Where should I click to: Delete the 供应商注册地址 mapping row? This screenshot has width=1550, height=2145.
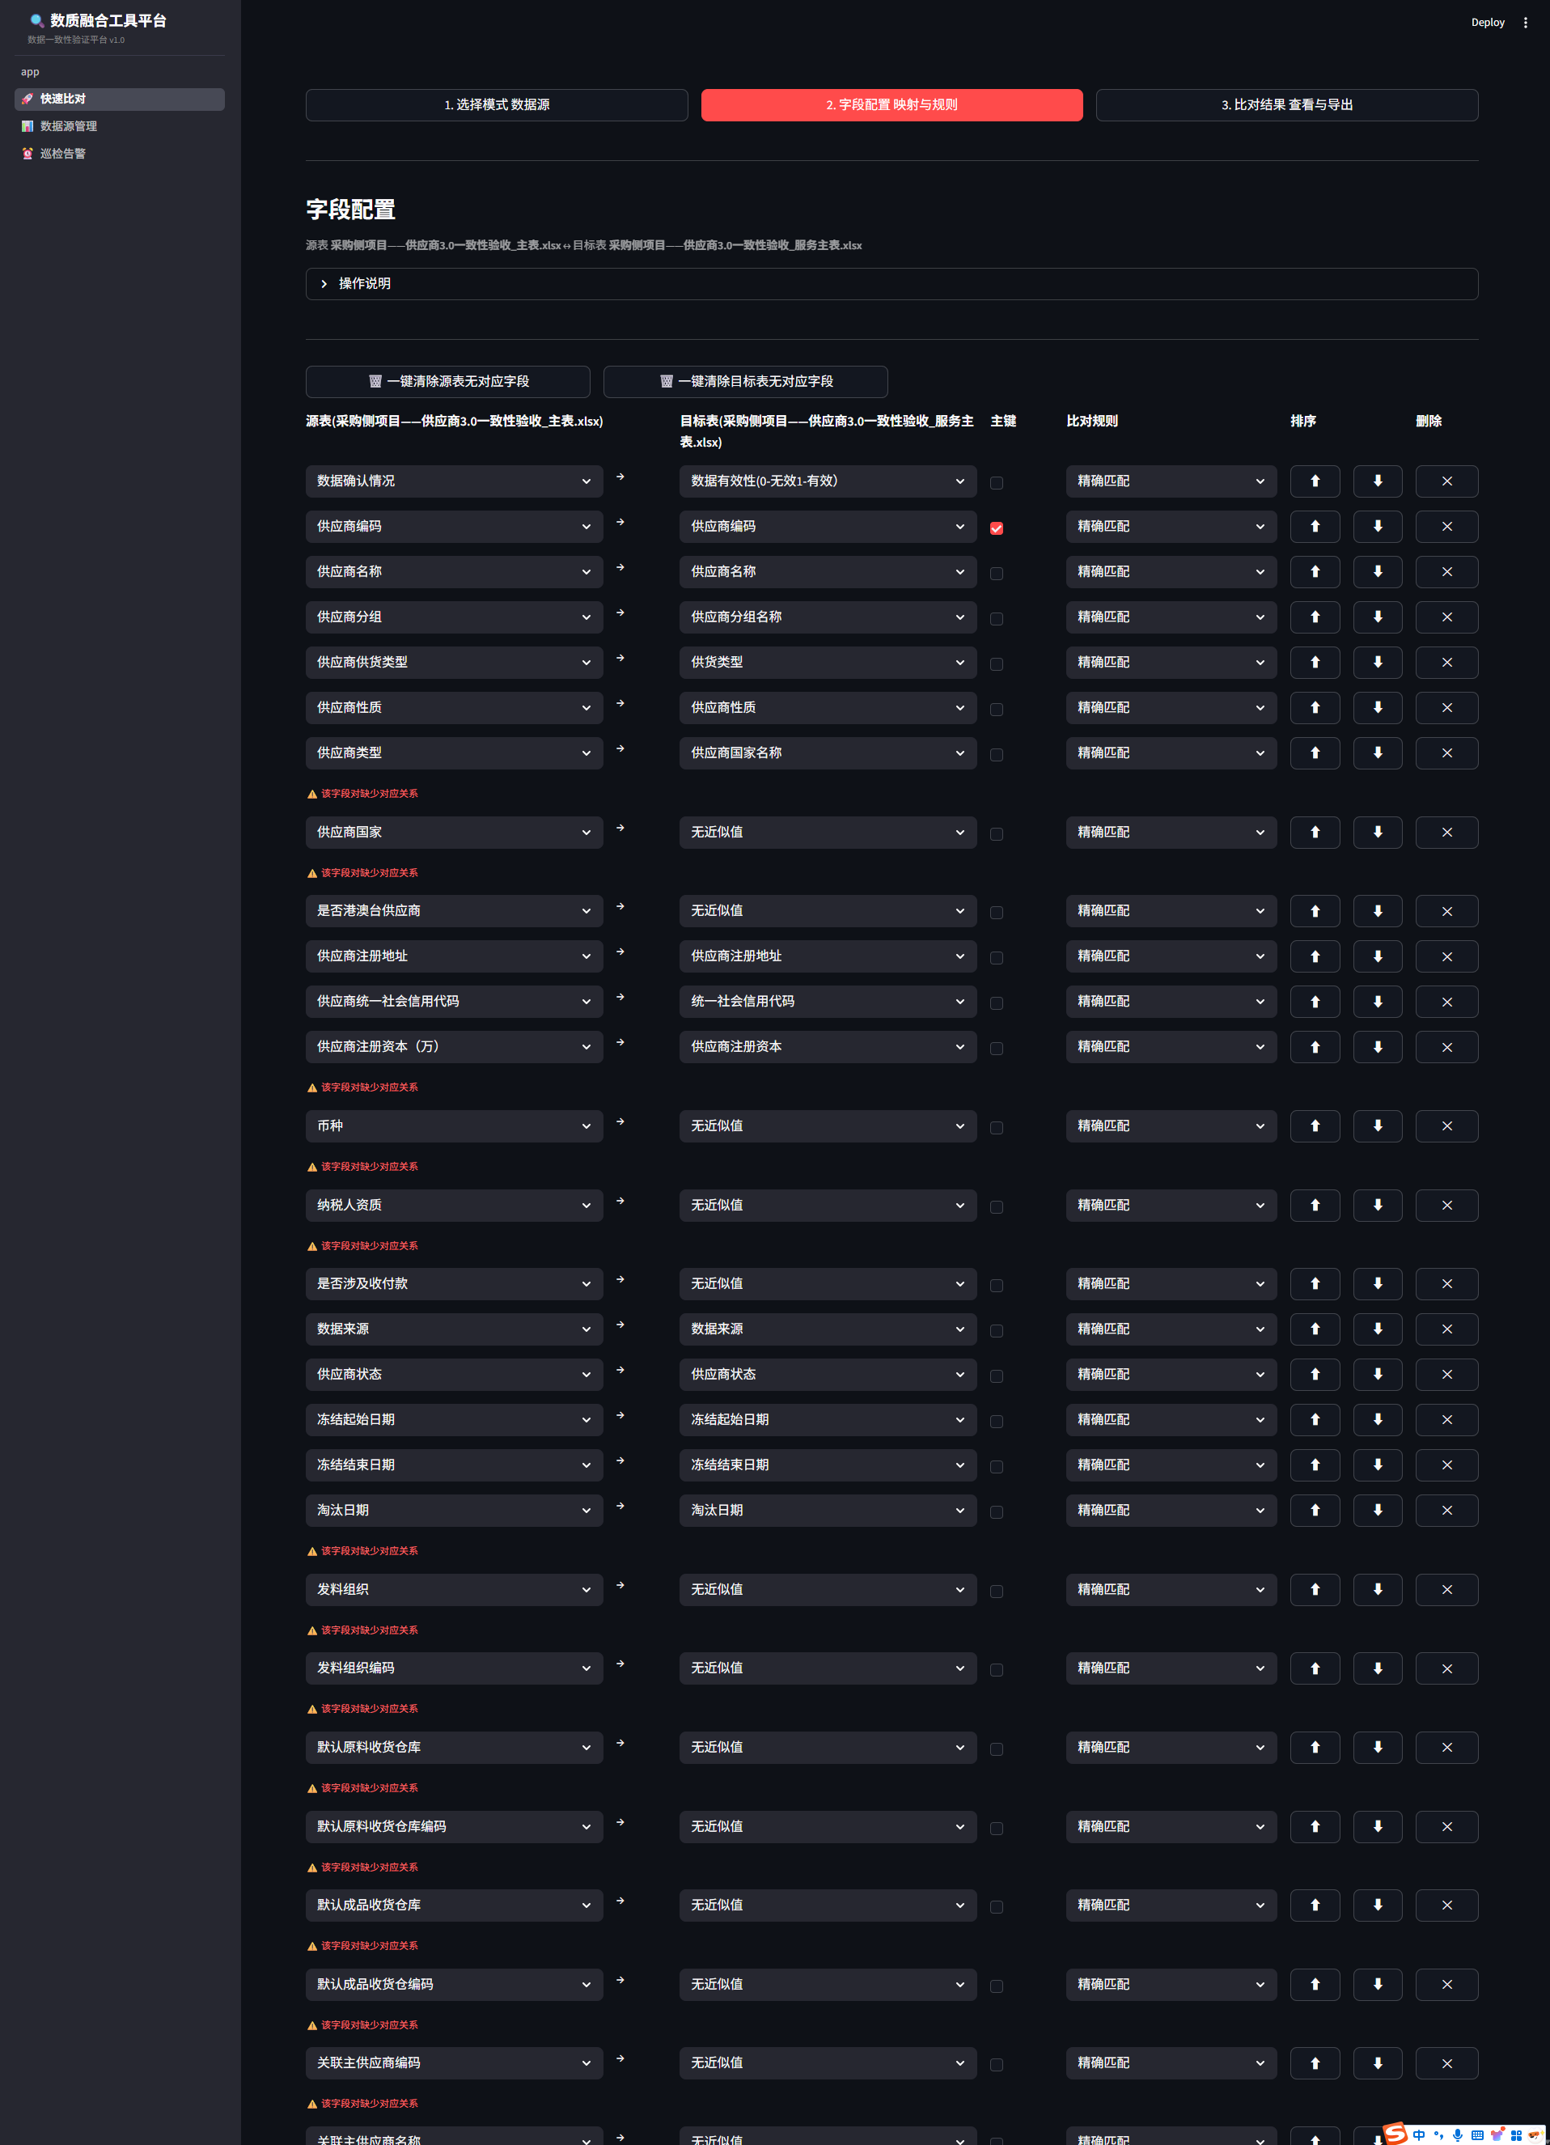[1445, 957]
